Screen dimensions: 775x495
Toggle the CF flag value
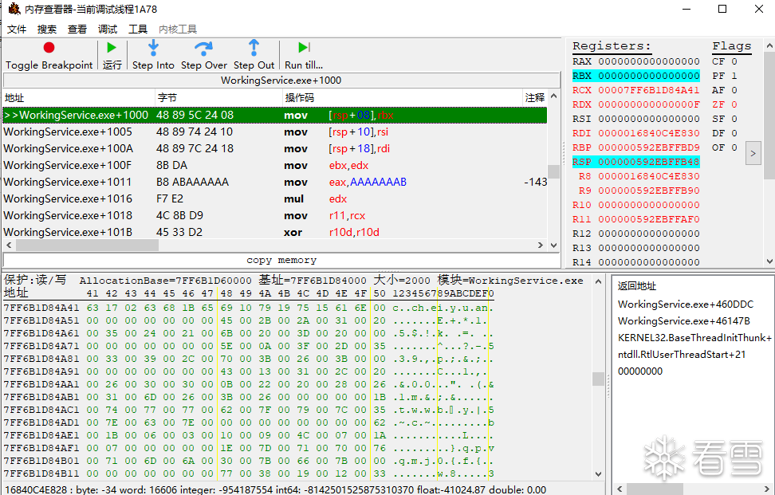click(x=734, y=61)
